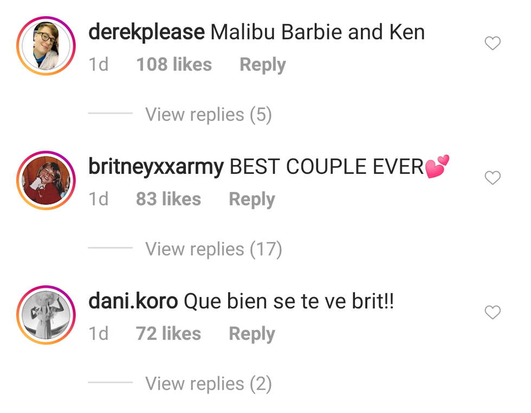Reply to britneyxxarmy's comment
Viewport: 531px width, 413px height.
(252, 199)
